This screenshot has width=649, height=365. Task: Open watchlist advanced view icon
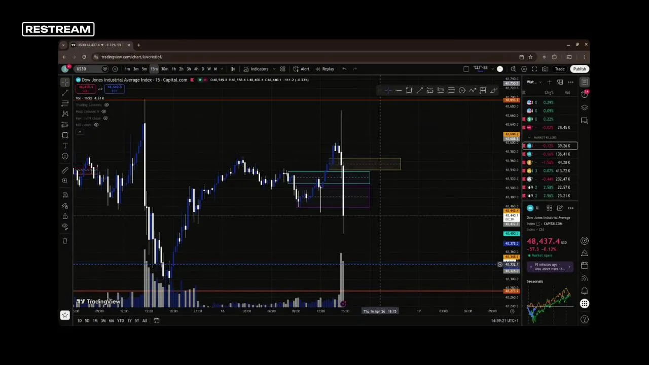coord(560,82)
